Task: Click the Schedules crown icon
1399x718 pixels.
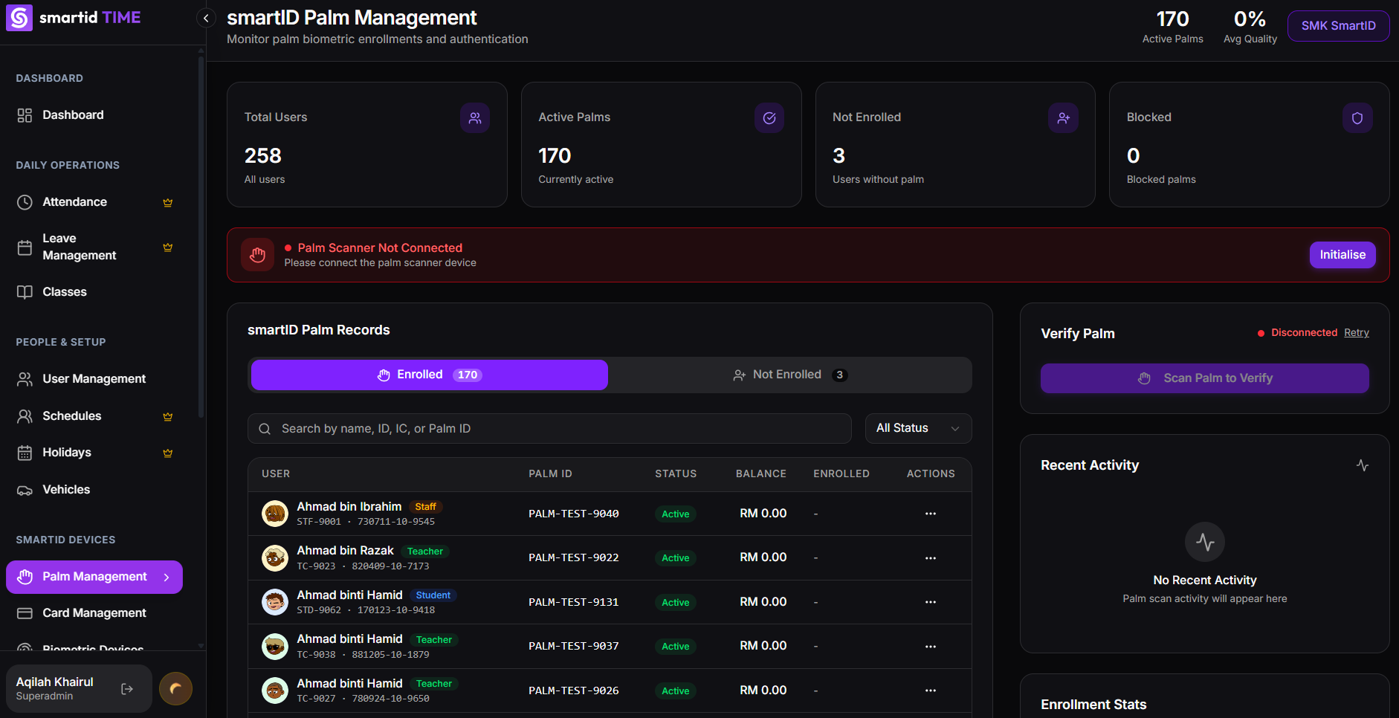Action: point(168,416)
